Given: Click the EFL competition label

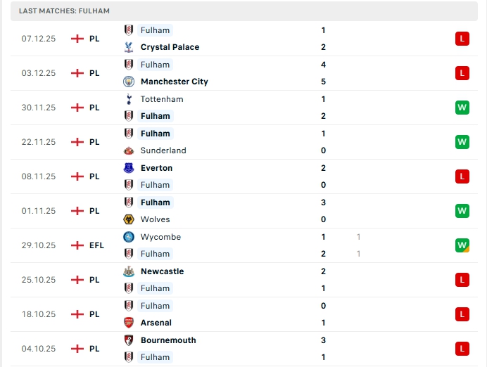Looking at the screenshot, I should point(96,245).
